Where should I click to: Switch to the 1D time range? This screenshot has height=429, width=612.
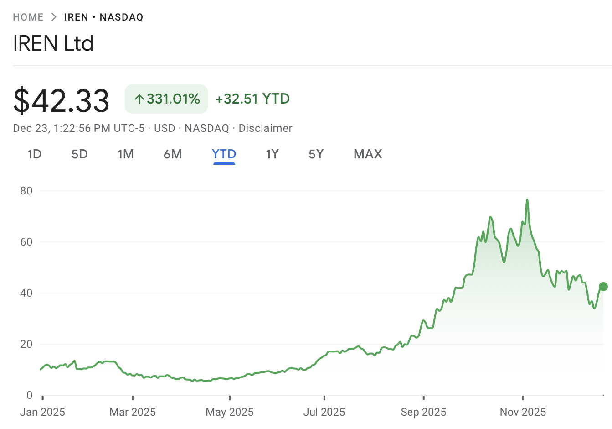click(x=34, y=154)
